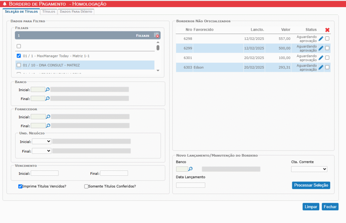346x223 pixels.
Task: Enable Somente Titulos Conferidos checkbox
Action: [86, 186]
